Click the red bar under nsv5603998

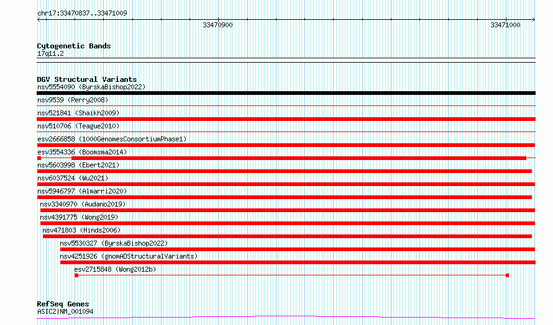[x=284, y=171]
